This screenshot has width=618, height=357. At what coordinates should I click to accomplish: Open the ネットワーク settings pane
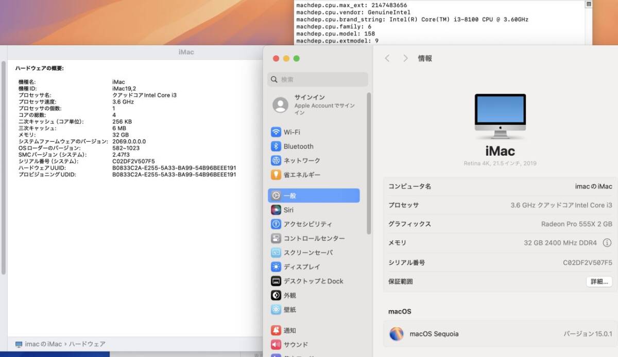(x=302, y=160)
